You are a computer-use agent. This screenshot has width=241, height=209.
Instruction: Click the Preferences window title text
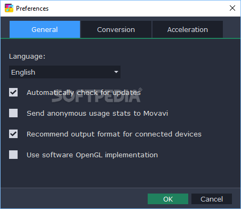(x=32, y=9)
